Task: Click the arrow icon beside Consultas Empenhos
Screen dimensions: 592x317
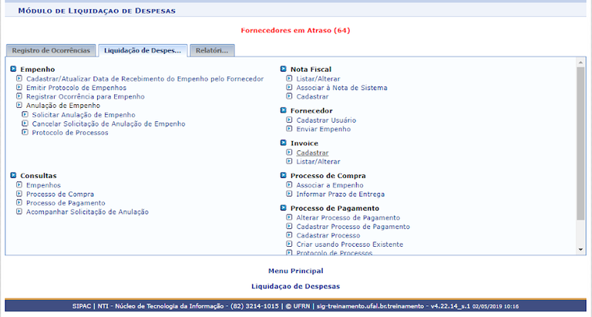Action: click(19, 185)
